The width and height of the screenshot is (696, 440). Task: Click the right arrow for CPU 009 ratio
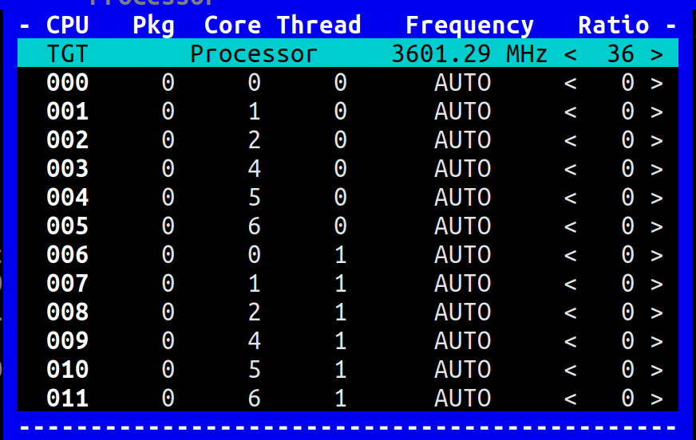657,342
